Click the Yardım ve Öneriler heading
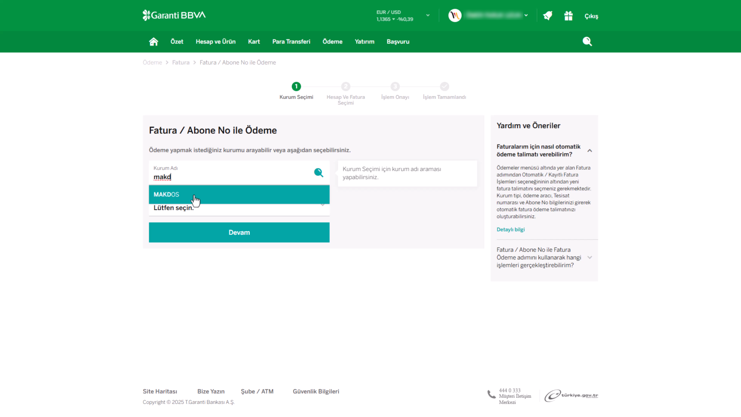Screen dimensions: 741x417 528,125
